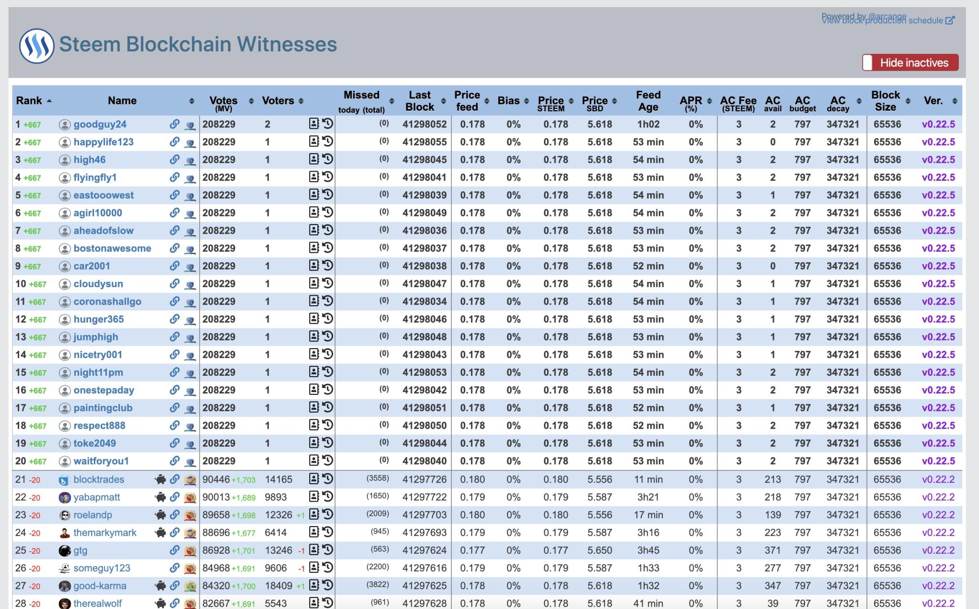This screenshot has height=609, width=979.
Task: Toggle the Hide inactives switch
Action: [910, 62]
